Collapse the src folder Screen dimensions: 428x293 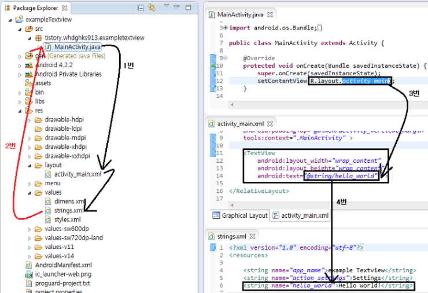click(x=20, y=29)
